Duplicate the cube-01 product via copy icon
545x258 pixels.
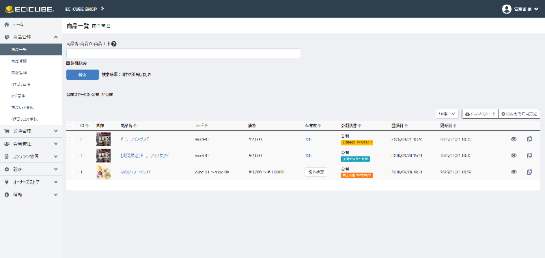[x=529, y=171]
